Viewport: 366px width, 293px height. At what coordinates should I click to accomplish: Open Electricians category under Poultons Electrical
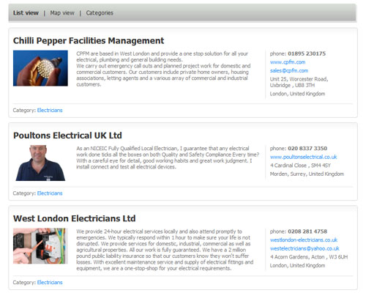50,193
